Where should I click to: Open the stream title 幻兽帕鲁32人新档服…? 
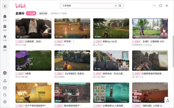pyautogui.click(x=114, y=106)
